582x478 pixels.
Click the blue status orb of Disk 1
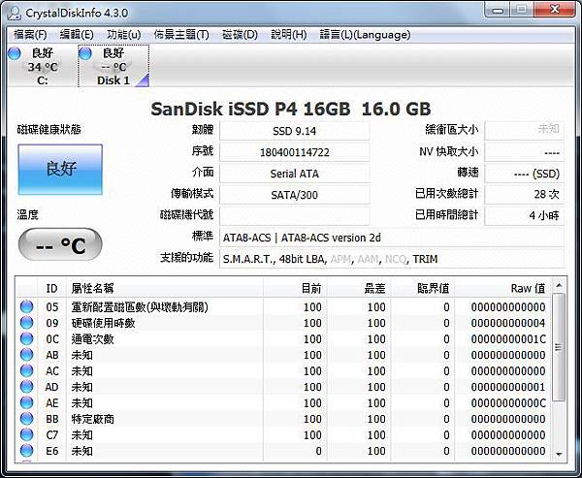tap(85, 54)
